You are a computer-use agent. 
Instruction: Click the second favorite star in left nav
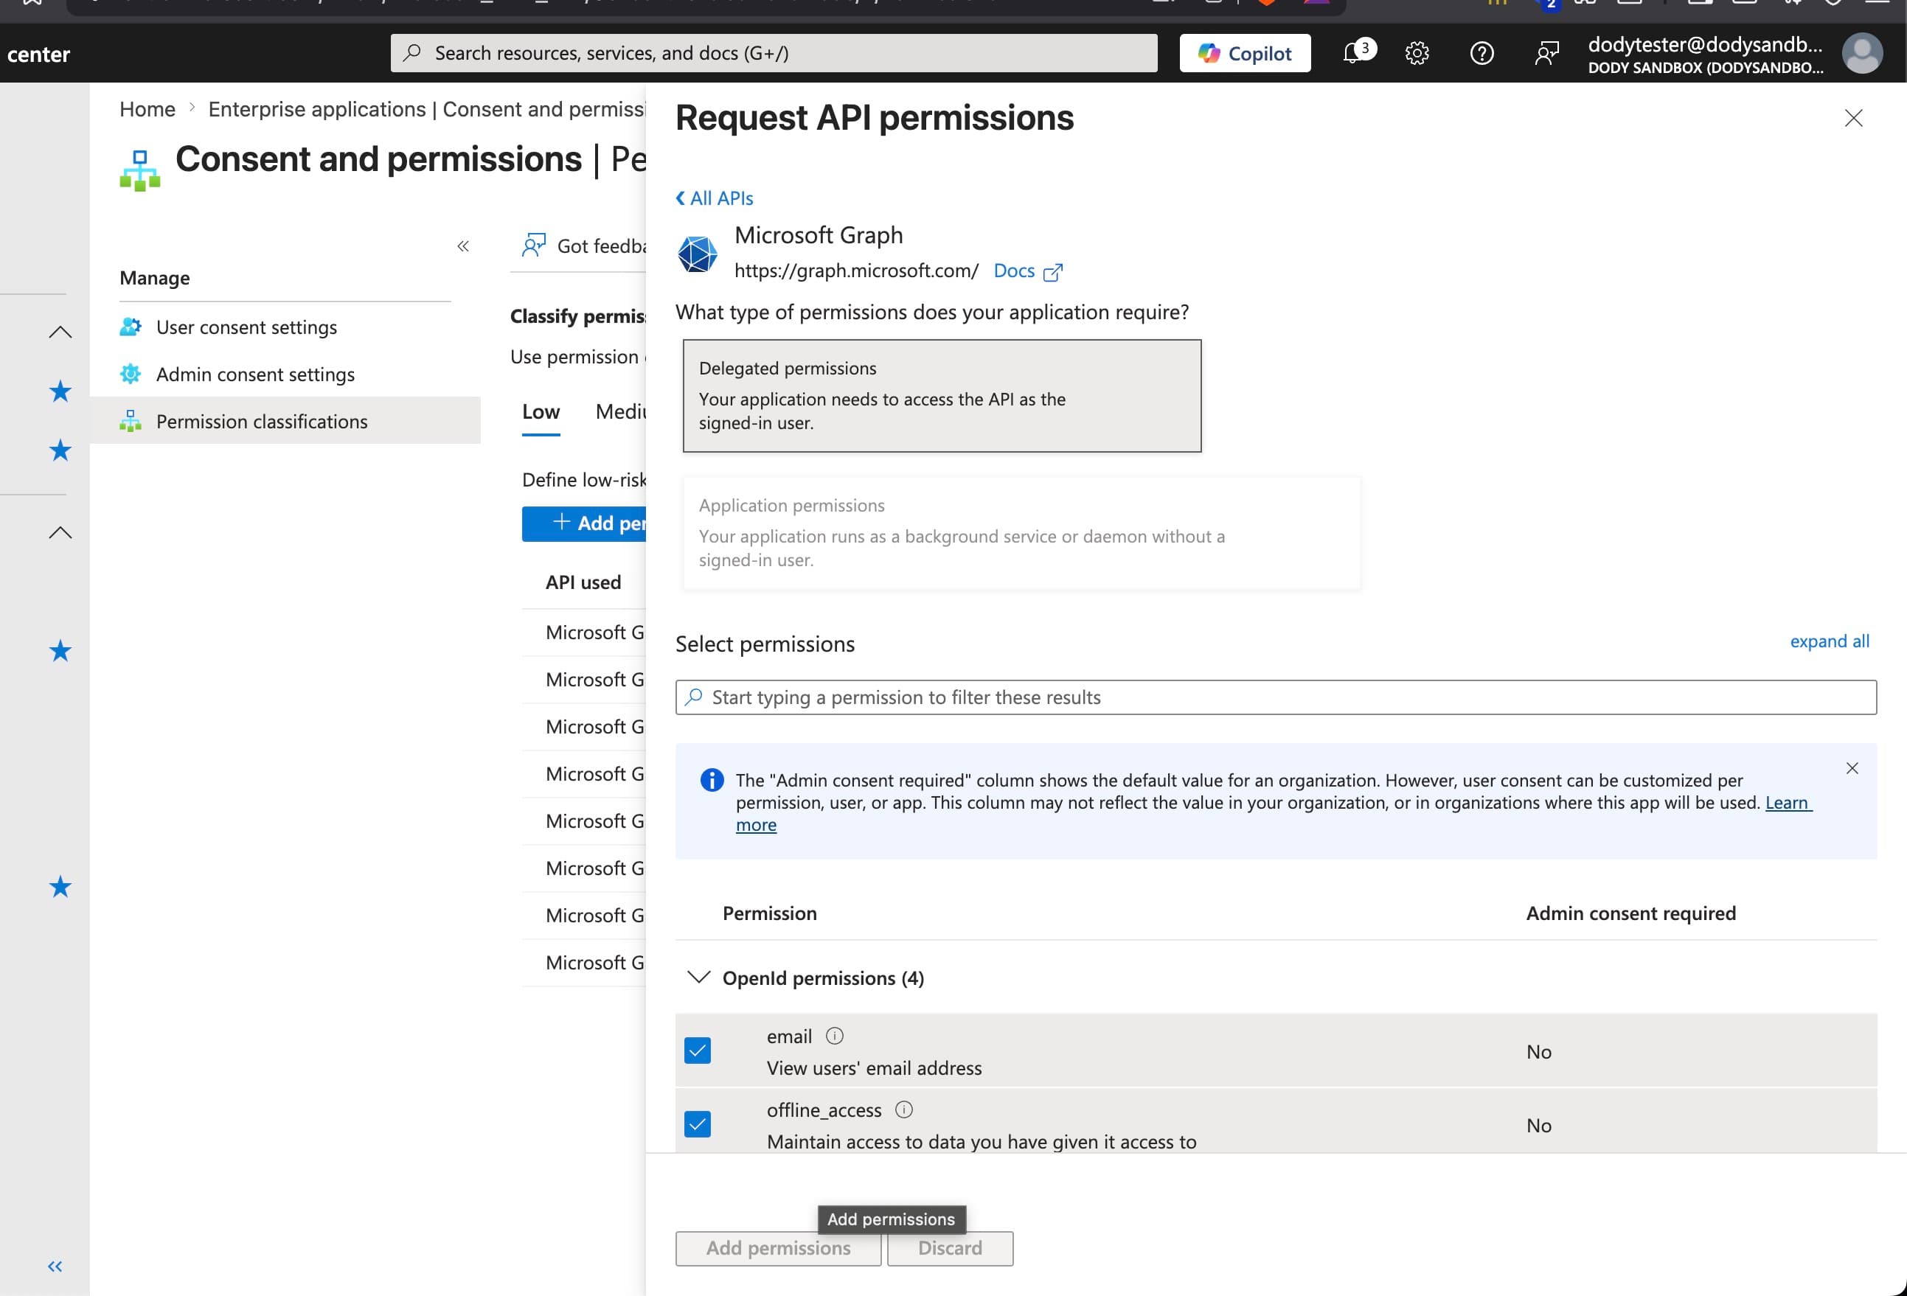60,450
